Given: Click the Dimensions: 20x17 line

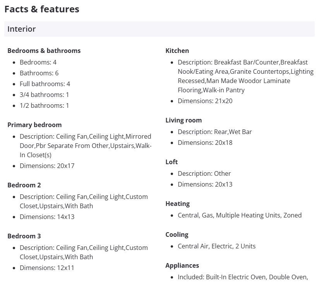Looking at the screenshot, I should coord(47,166).
